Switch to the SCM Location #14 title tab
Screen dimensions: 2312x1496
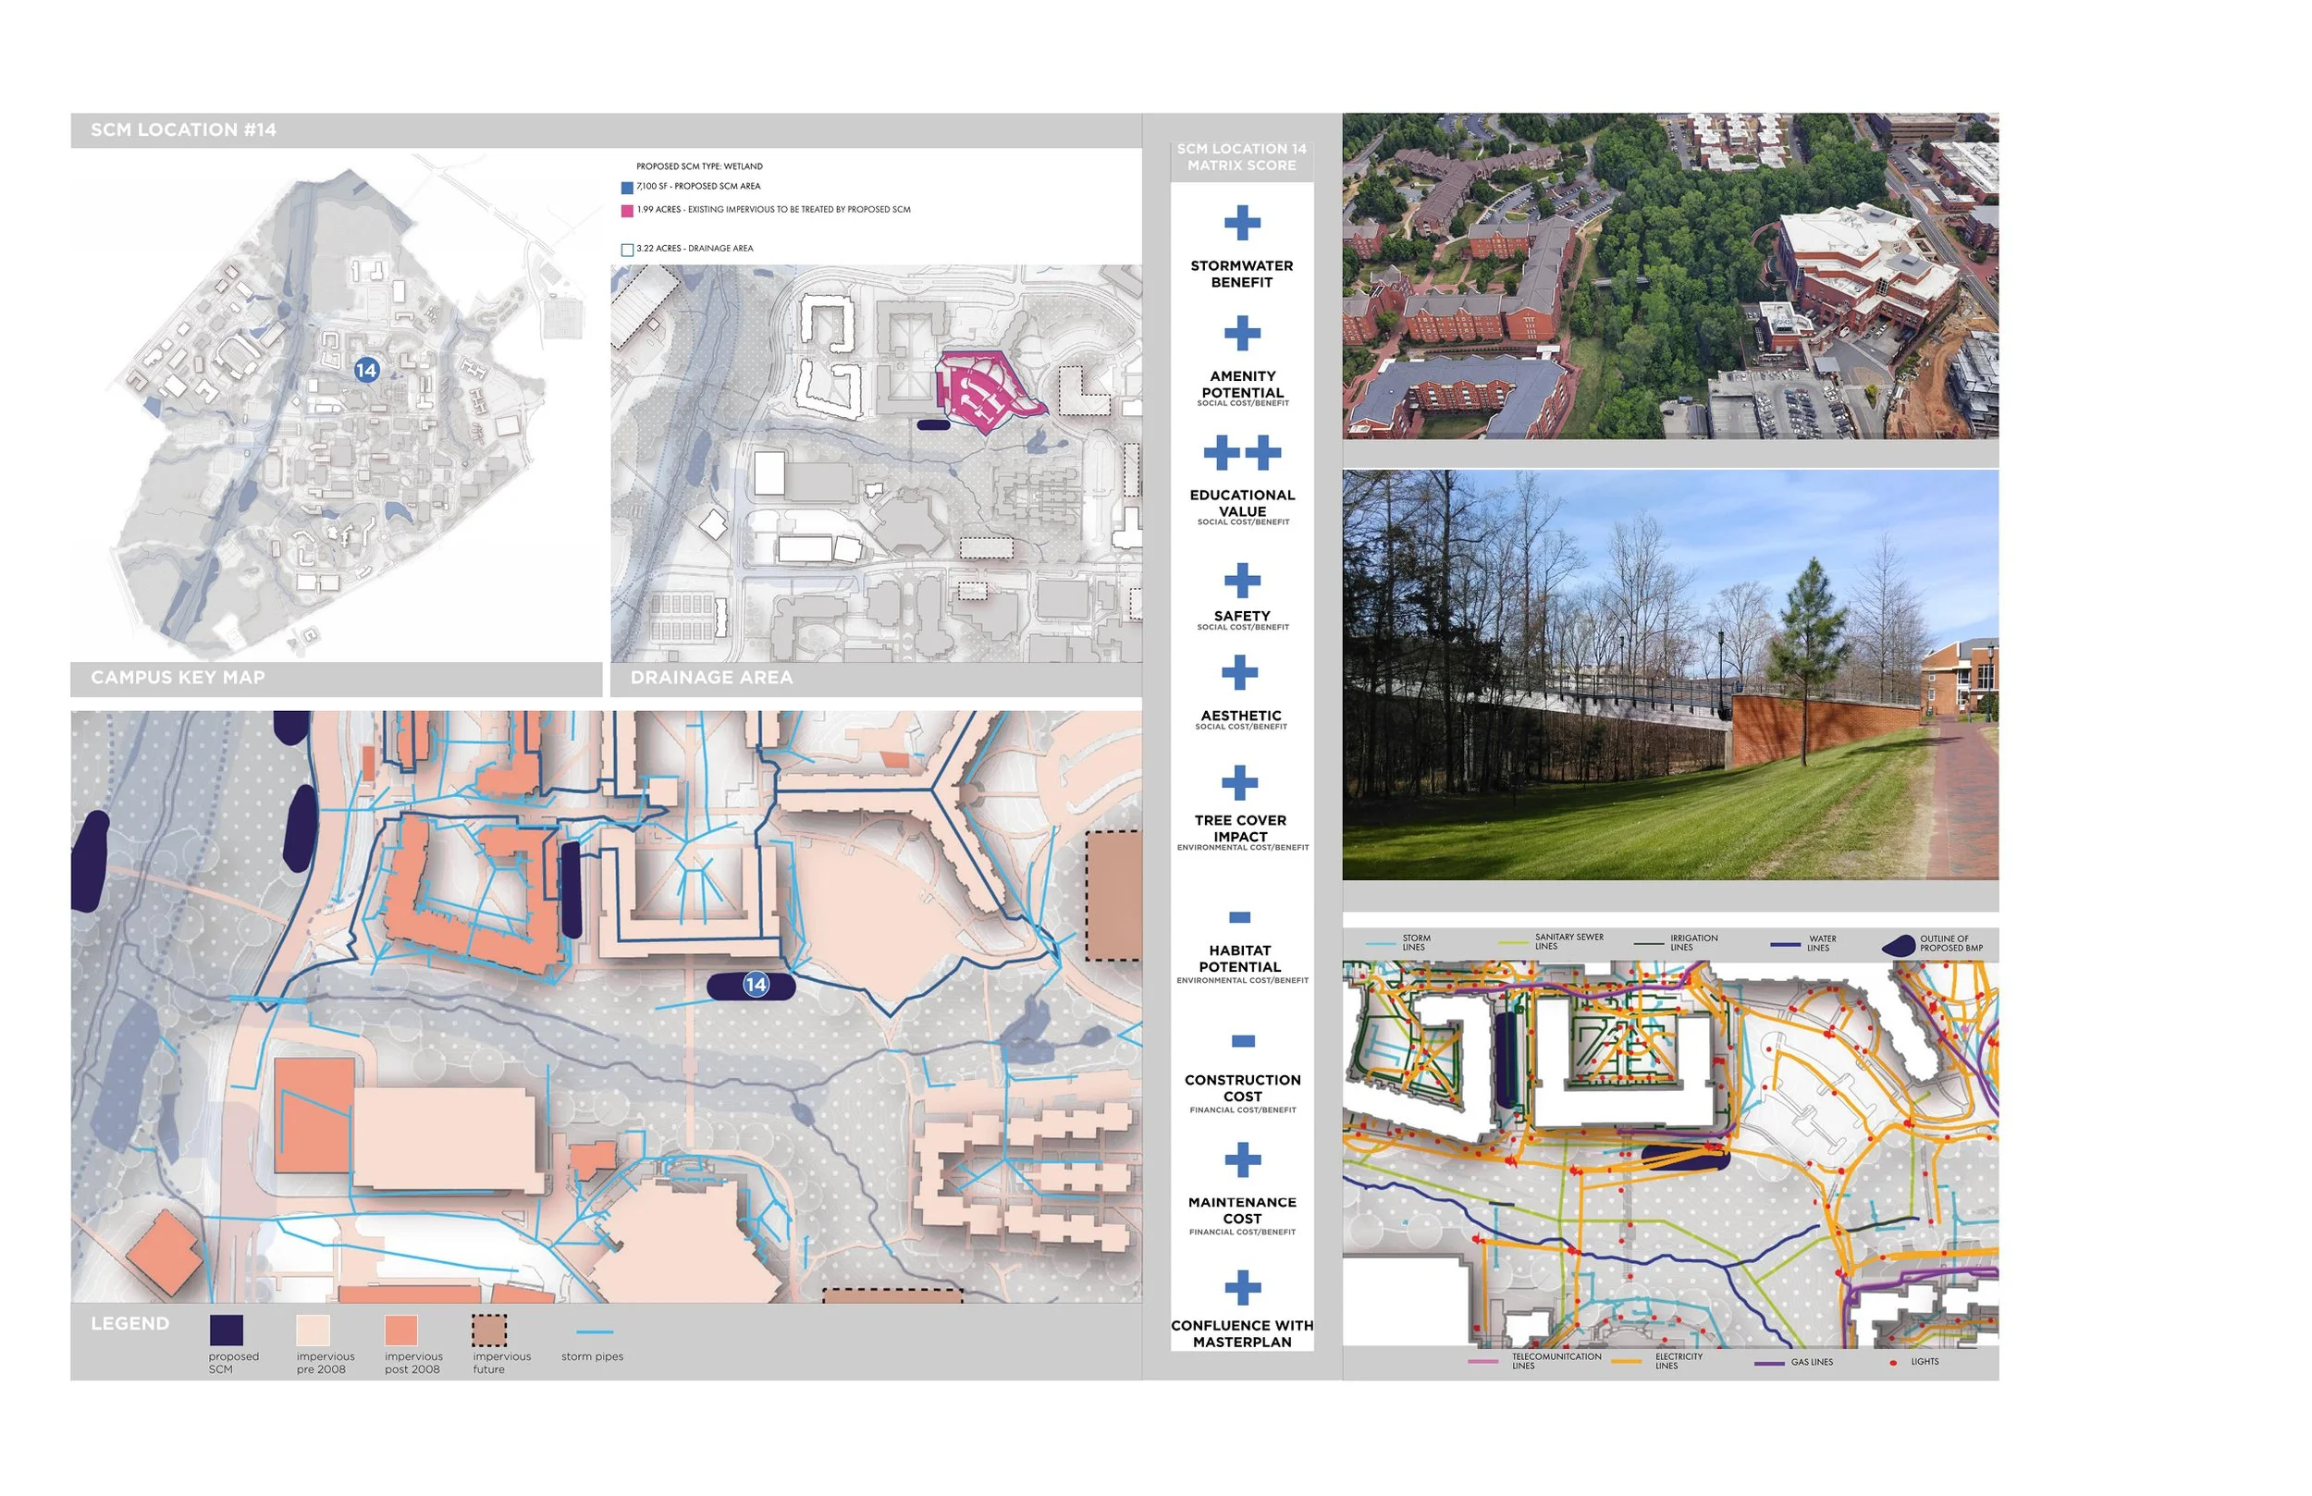click(x=184, y=129)
